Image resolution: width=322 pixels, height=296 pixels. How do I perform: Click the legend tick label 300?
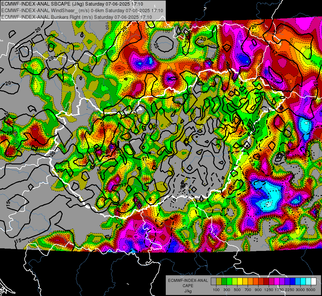(227, 290)
